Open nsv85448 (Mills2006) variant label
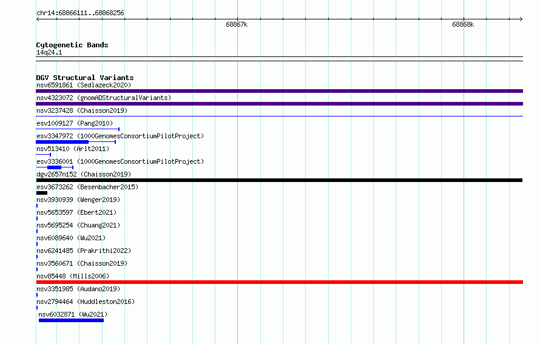The width and height of the screenshot is (540, 344). [73, 276]
